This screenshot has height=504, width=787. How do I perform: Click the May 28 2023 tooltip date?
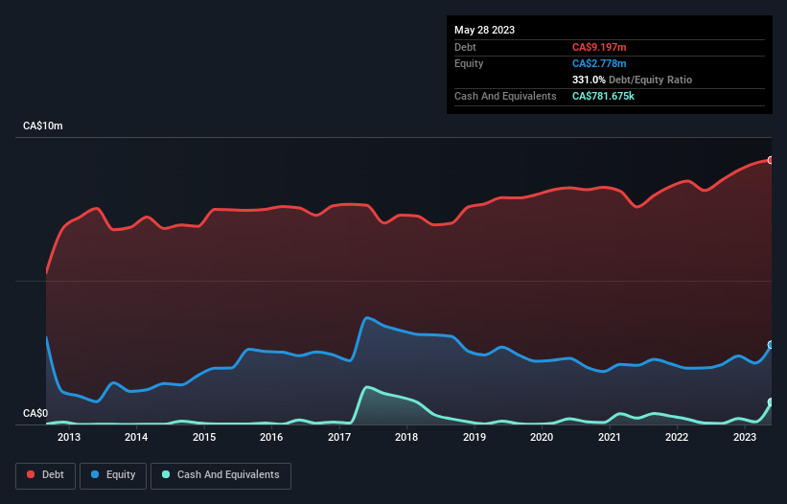tap(484, 30)
